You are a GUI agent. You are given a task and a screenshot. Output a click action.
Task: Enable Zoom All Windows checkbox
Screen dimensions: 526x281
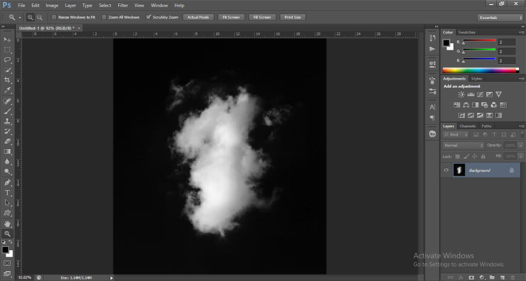[104, 17]
